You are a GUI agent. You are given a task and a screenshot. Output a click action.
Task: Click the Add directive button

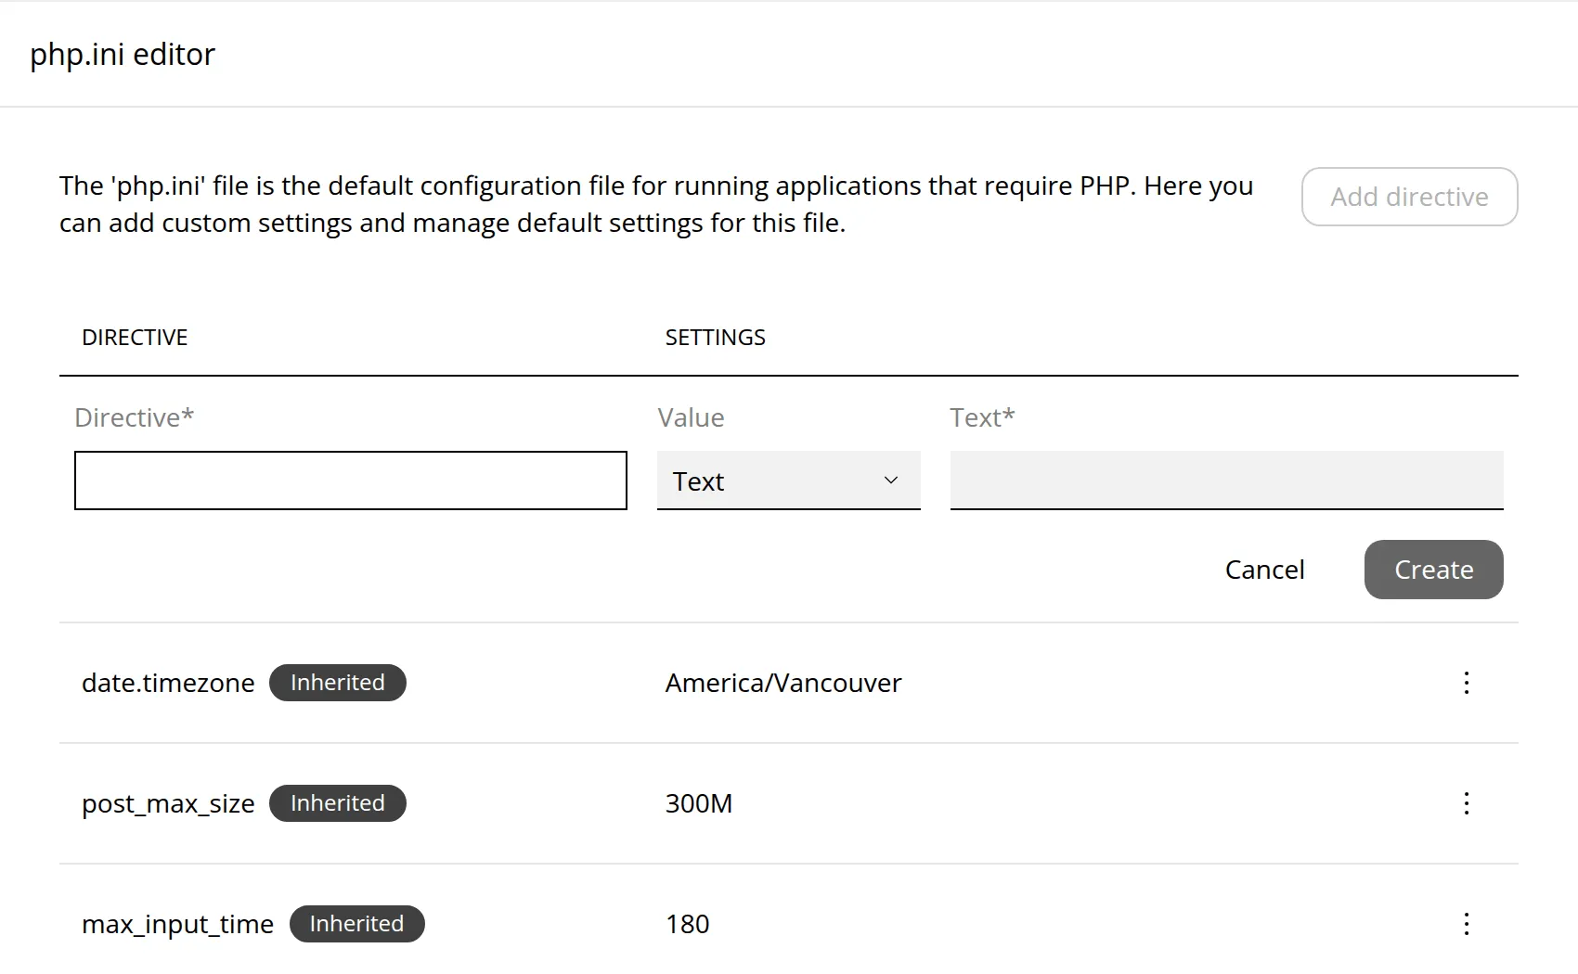click(1409, 197)
